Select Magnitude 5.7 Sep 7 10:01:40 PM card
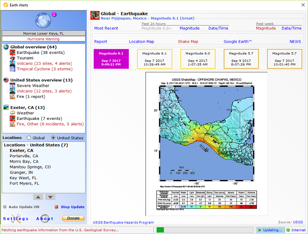 [x=284, y=59]
